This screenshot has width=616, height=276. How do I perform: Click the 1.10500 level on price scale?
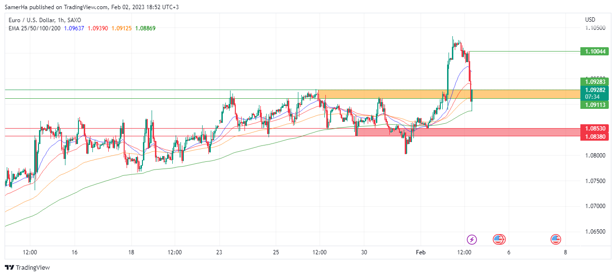(595, 28)
